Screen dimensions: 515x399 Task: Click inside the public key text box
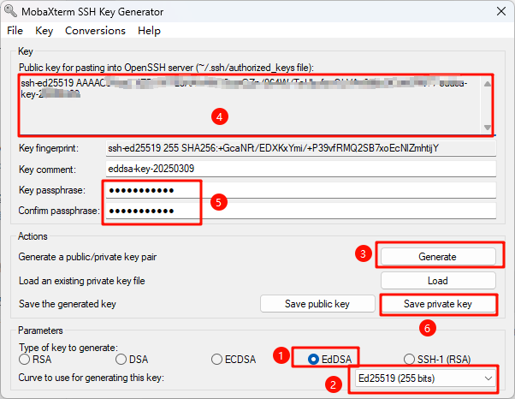tap(251, 104)
